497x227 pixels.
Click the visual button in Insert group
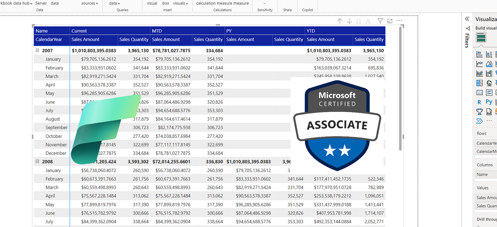coord(152,3)
